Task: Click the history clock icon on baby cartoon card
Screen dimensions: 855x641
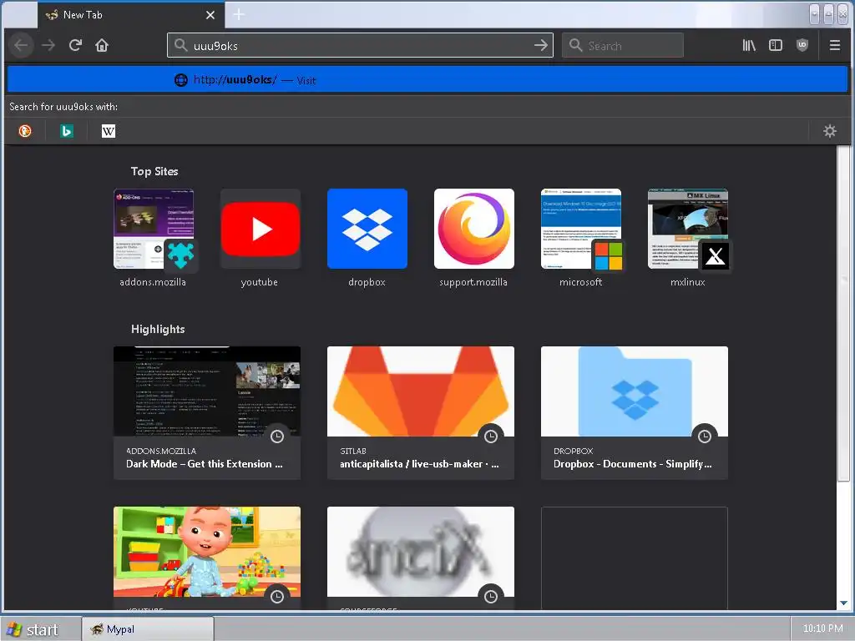Action: [x=277, y=596]
